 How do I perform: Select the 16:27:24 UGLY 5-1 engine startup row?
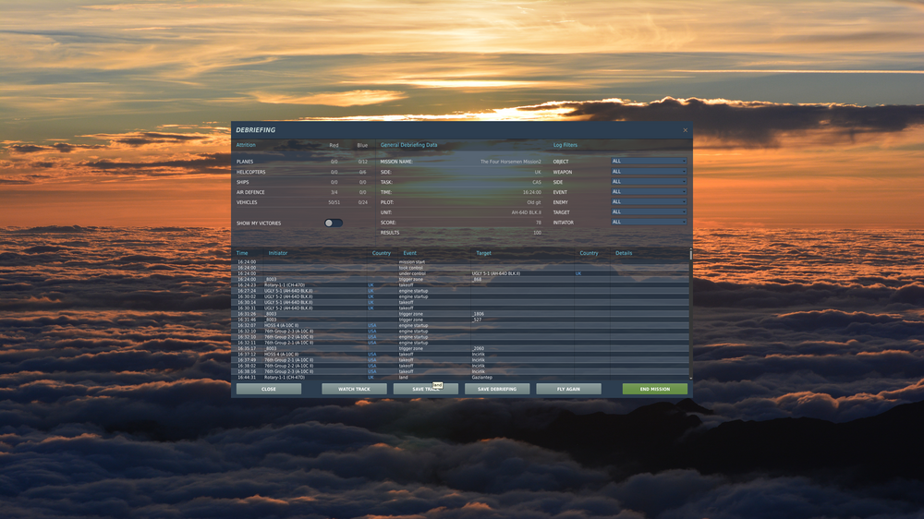pyautogui.click(x=462, y=291)
